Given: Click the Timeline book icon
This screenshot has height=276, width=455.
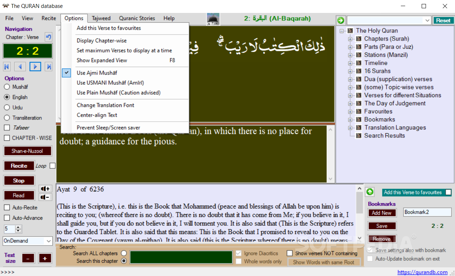Looking at the screenshot, I should pos(358,63).
